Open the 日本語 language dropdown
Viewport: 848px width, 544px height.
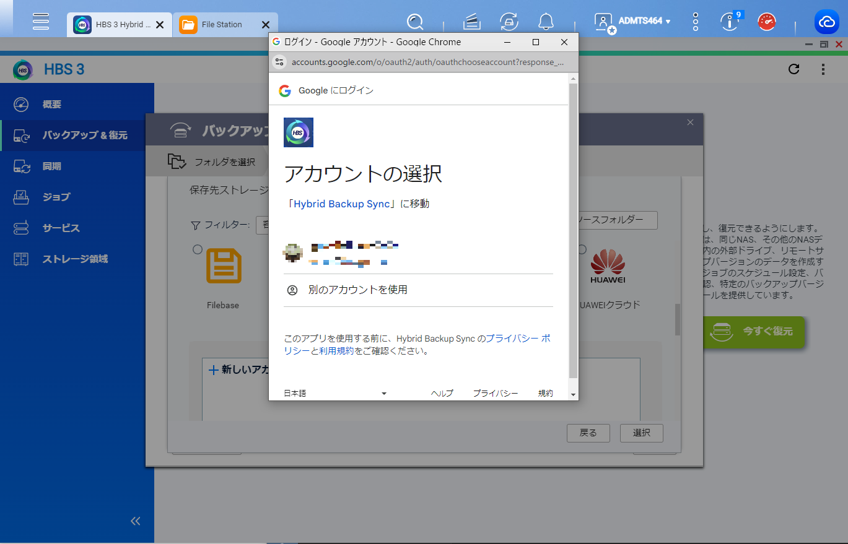tap(335, 393)
